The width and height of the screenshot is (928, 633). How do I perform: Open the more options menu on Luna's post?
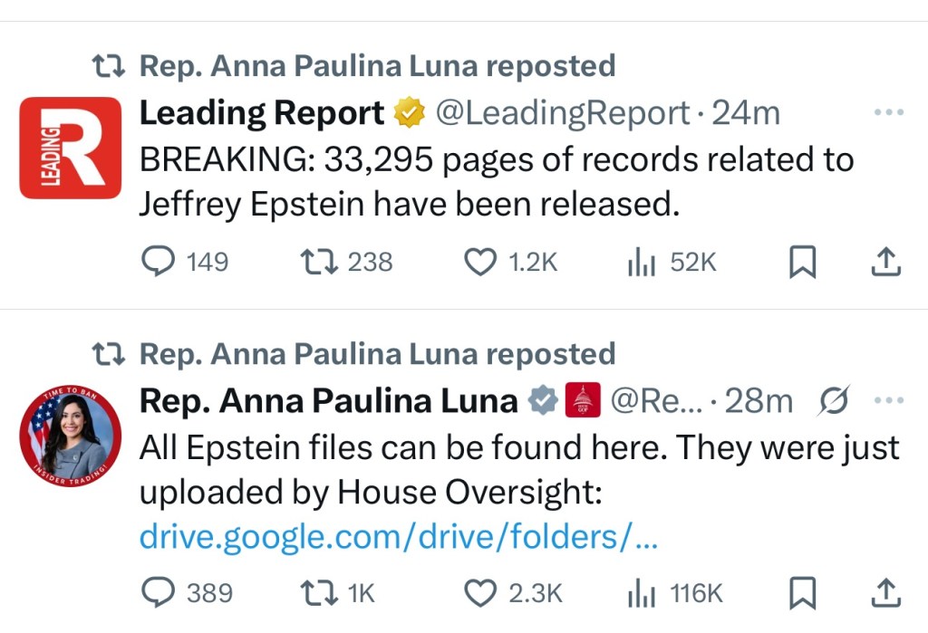tap(889, 399)
